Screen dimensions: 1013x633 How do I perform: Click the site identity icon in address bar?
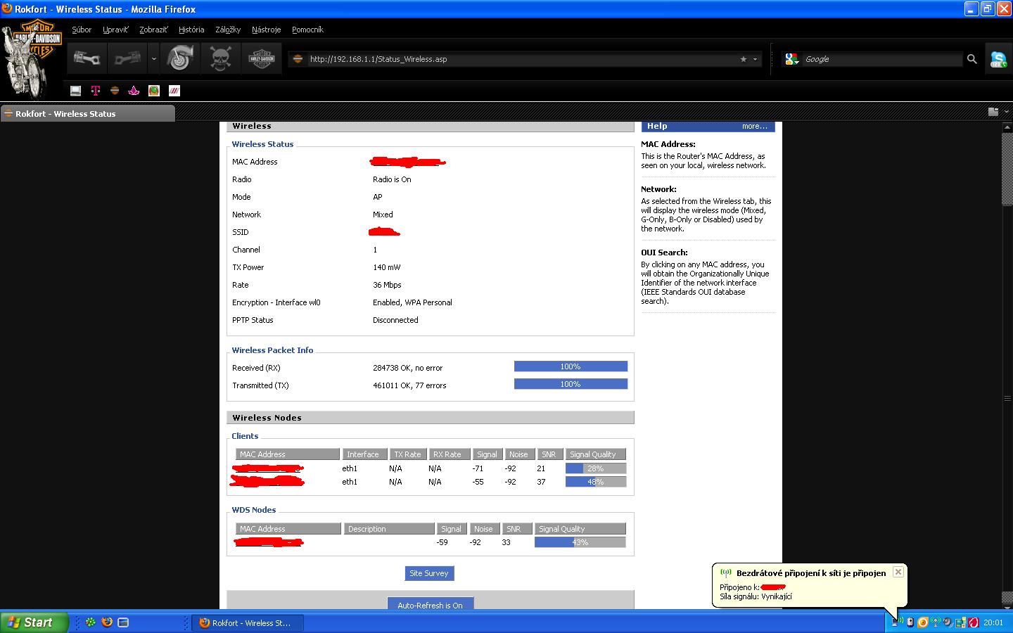[298, 59]
